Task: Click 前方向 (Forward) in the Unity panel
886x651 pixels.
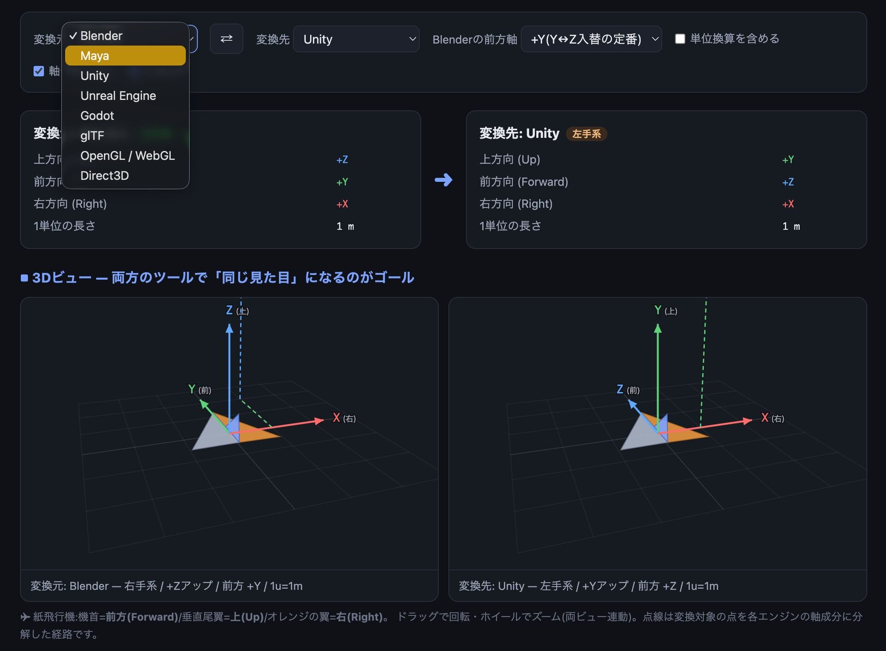Action: 524,181
